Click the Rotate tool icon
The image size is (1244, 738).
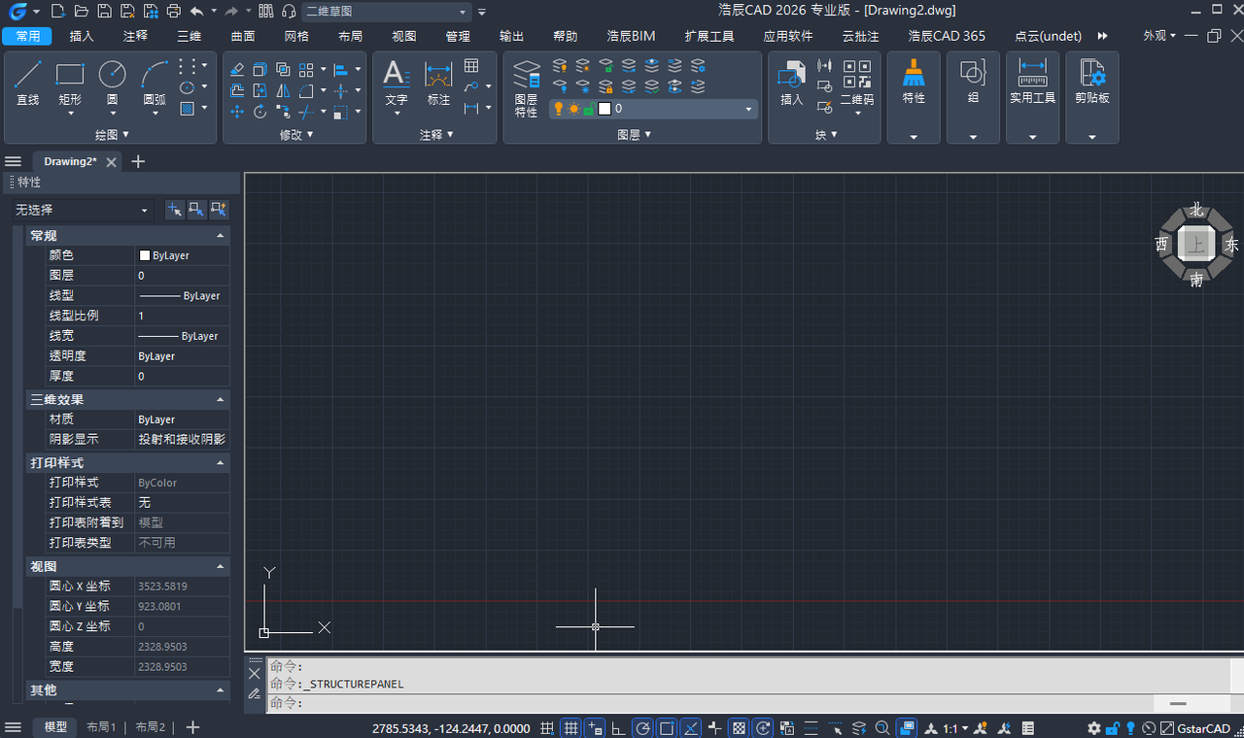point(259,112)
